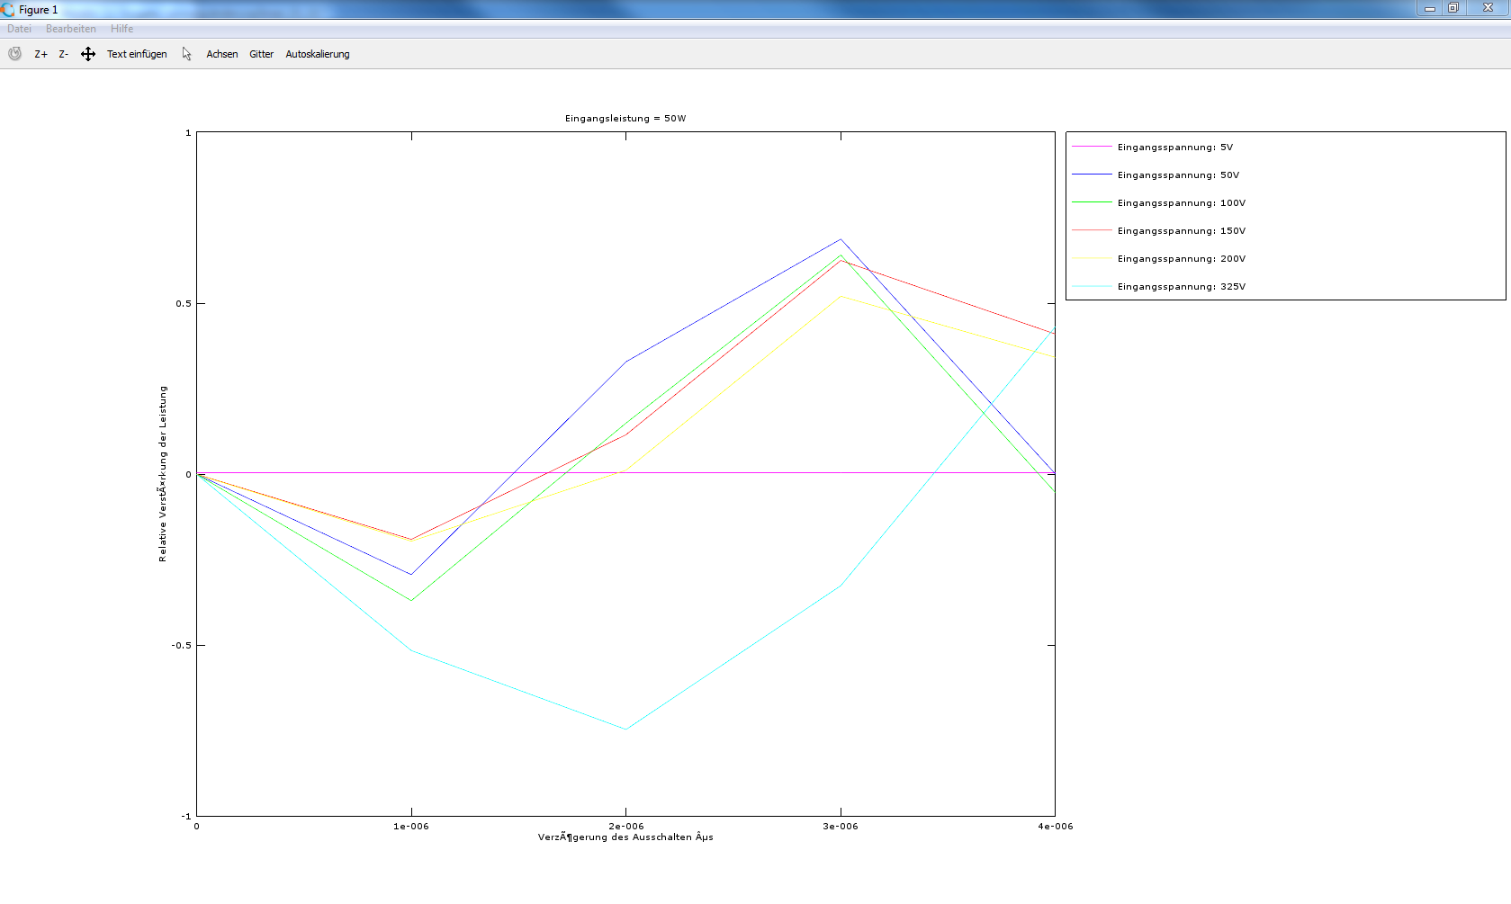The image size is (1511, 904).
Task: Click legend entry Eingangsspannung: 100V
Action: click(1182, 202)
